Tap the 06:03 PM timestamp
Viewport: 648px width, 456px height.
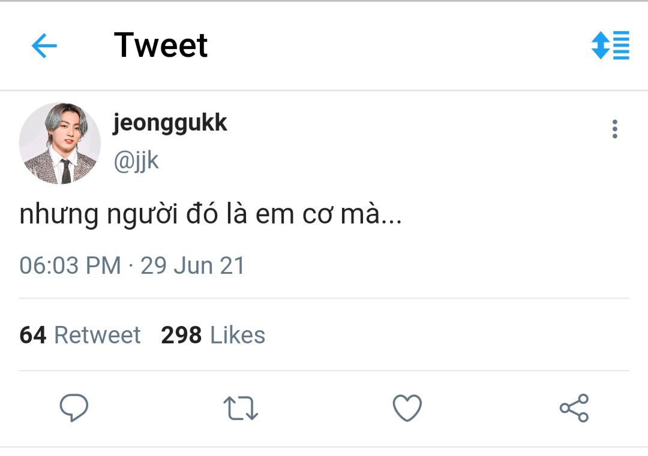click(70, 265)
